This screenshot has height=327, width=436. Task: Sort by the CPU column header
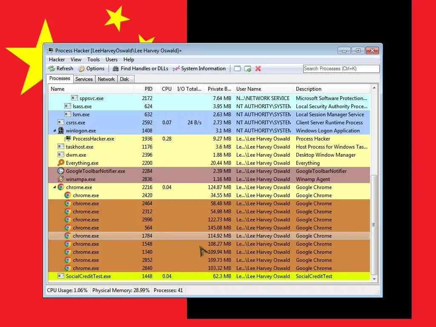(164, 89)
